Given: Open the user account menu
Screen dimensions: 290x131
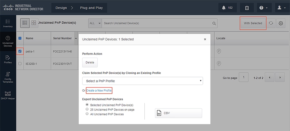Looking at the screenshot, I should click(x=282, y=8).
